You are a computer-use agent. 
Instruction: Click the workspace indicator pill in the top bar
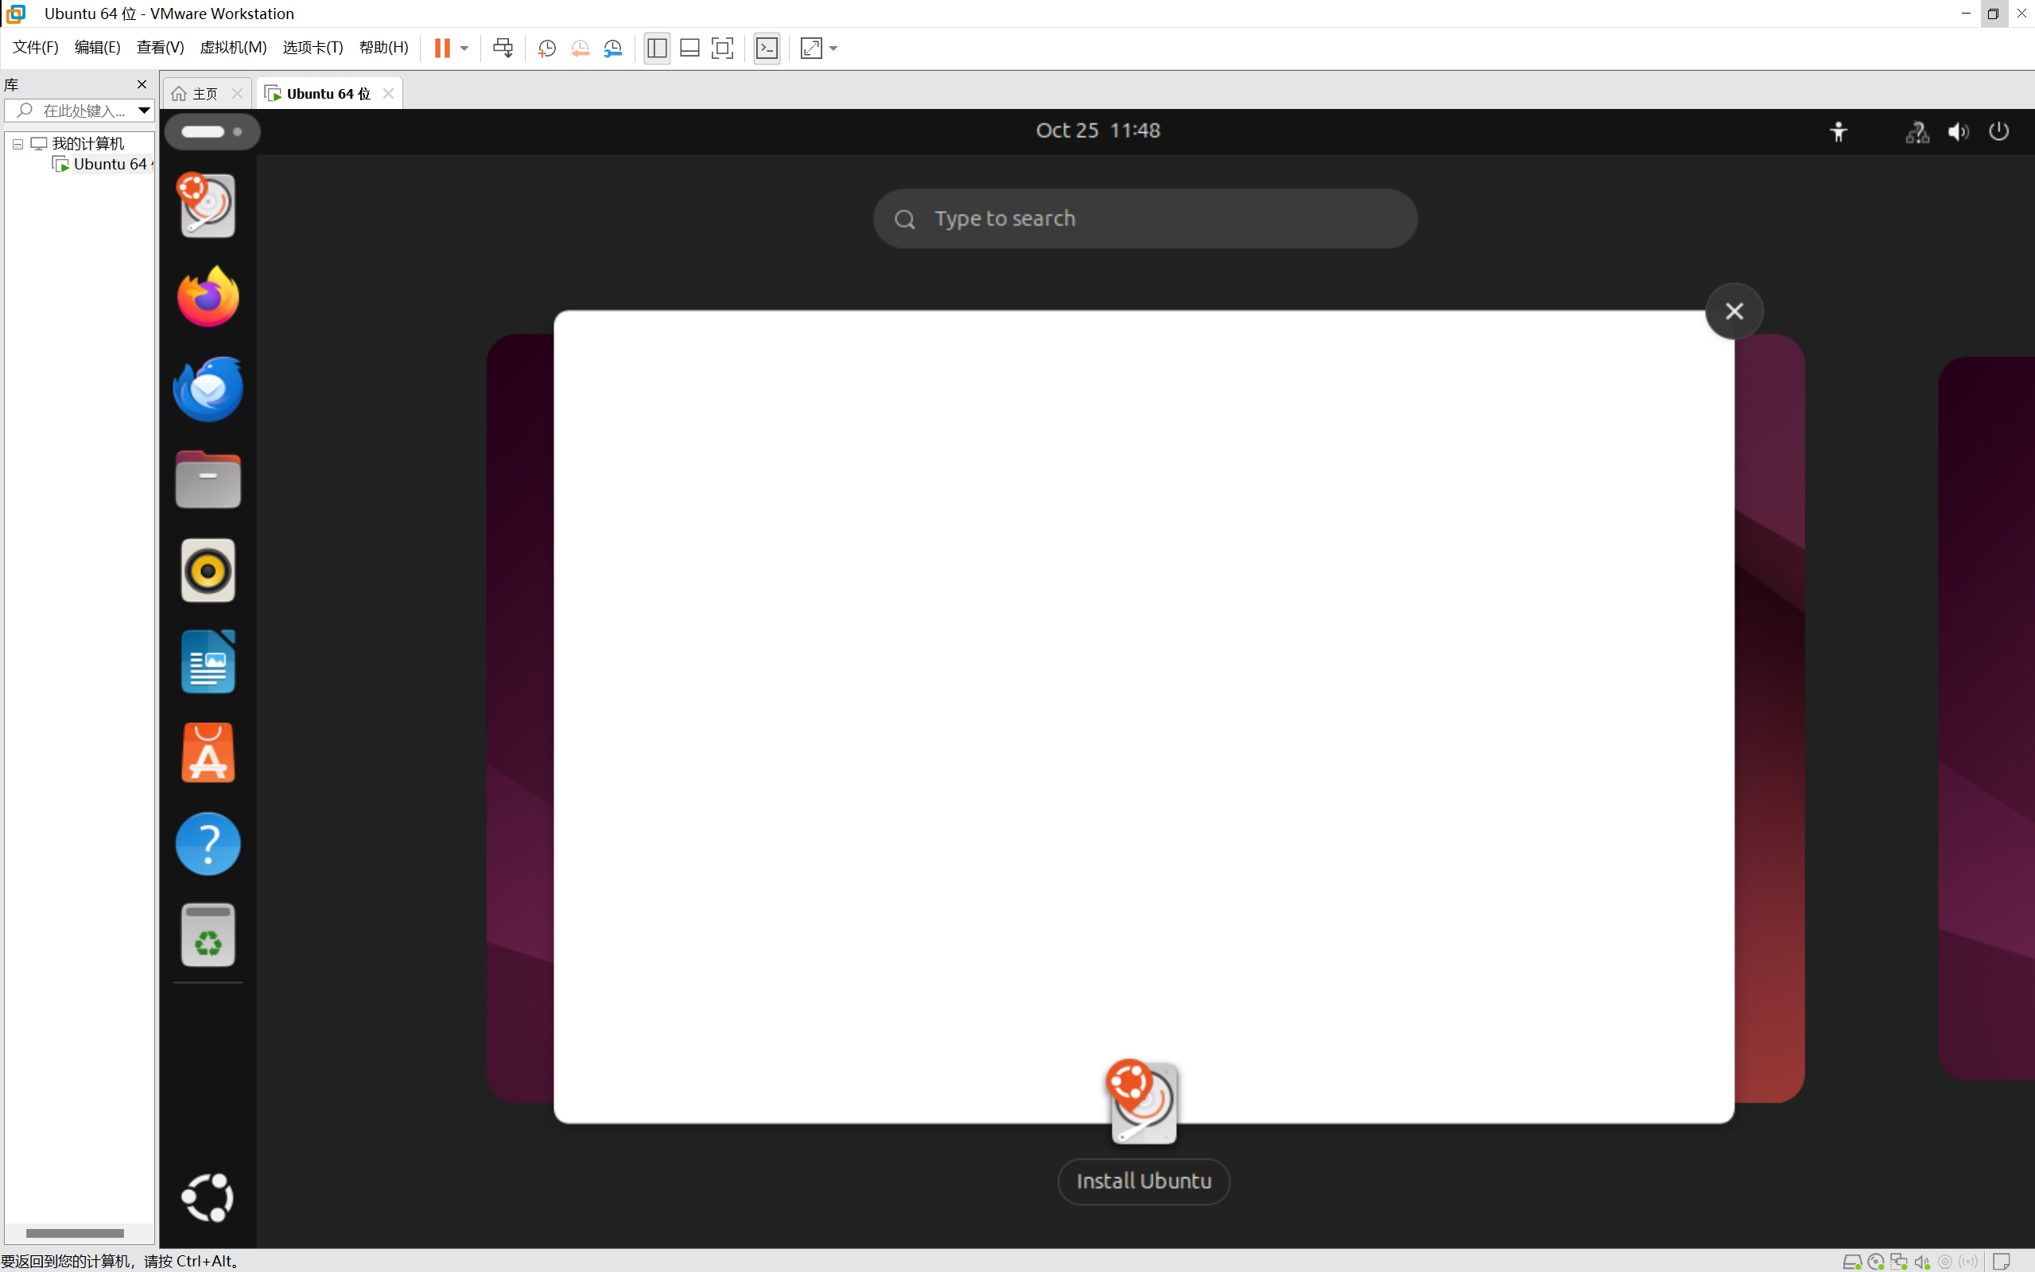[x=212, y=131]
